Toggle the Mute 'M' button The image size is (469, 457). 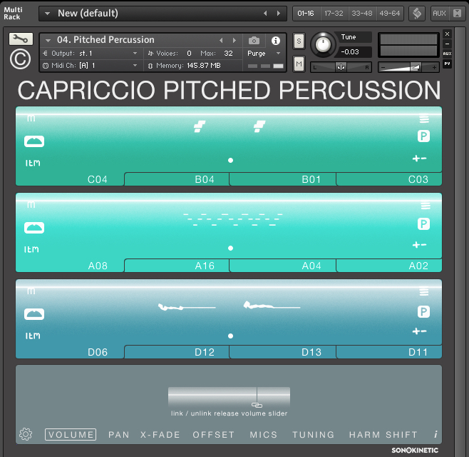pos(299,64)
